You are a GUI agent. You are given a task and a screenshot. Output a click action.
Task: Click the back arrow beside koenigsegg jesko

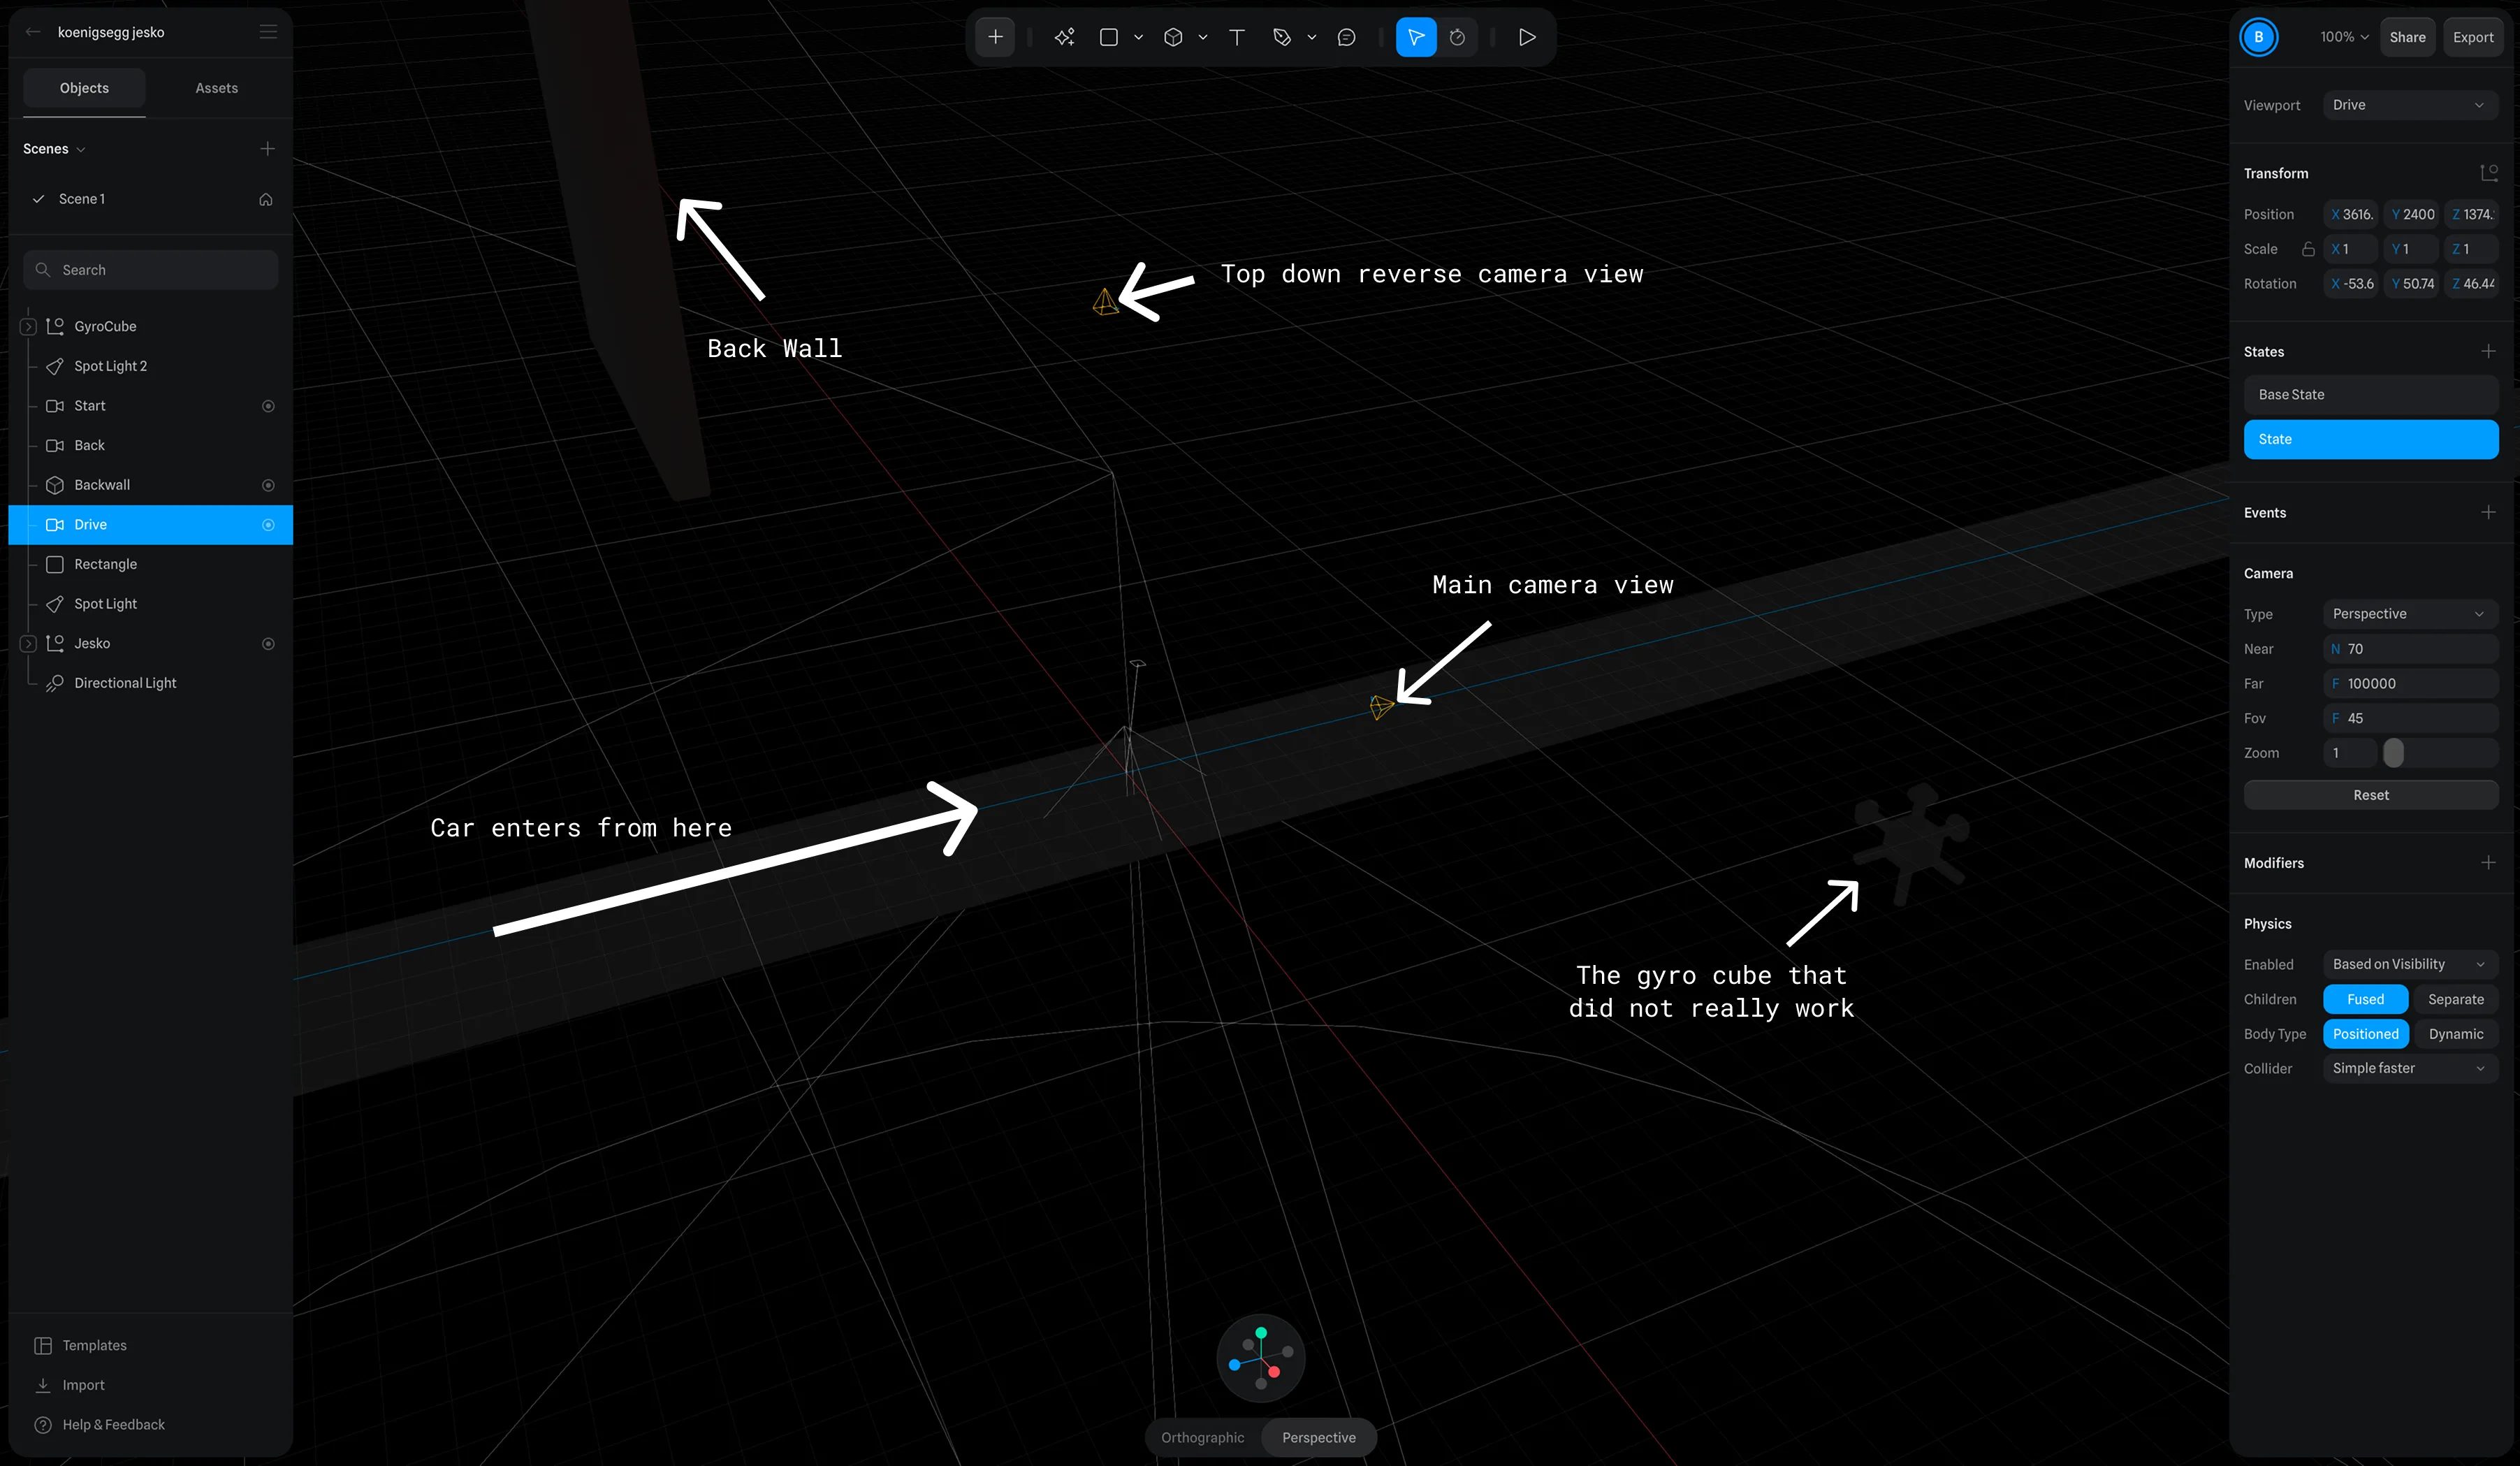coord(33,32)
